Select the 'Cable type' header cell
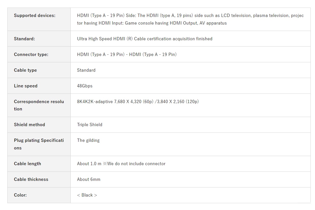This screenshot has width=315, height=210. tap(39, 70)
